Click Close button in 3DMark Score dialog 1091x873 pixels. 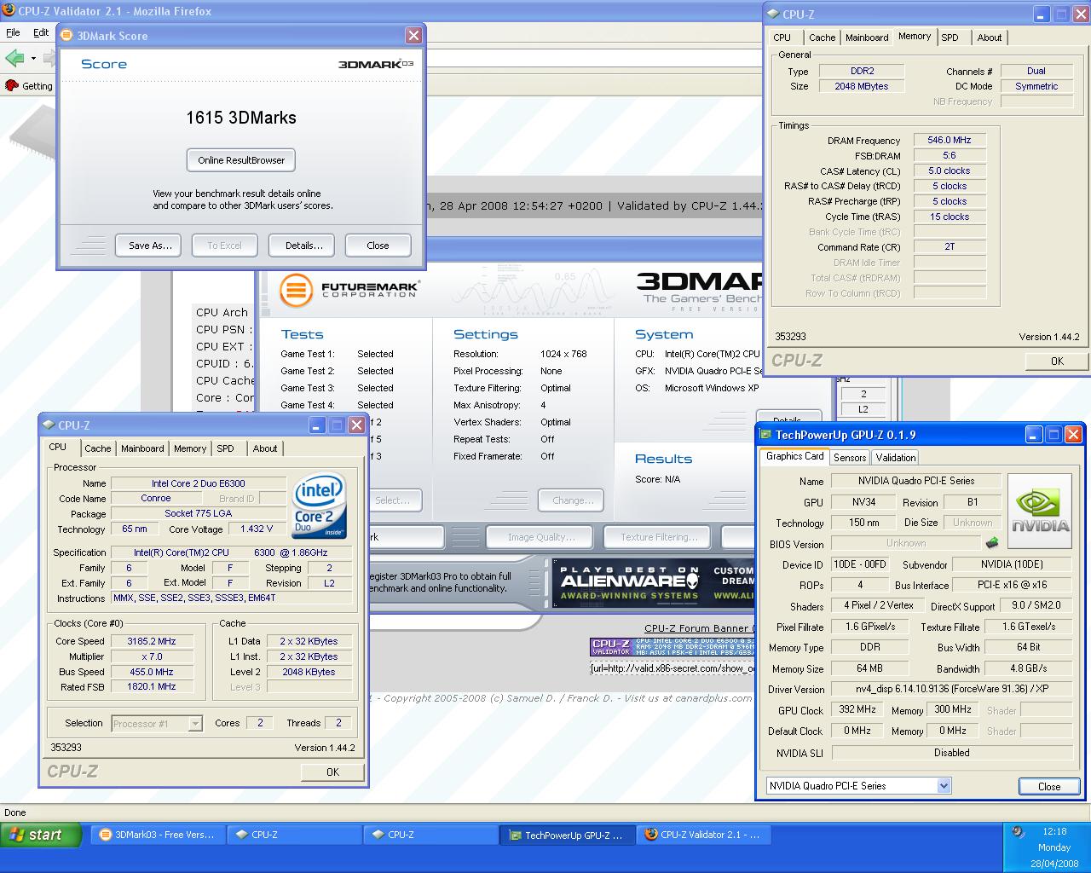tap(378, 246)
